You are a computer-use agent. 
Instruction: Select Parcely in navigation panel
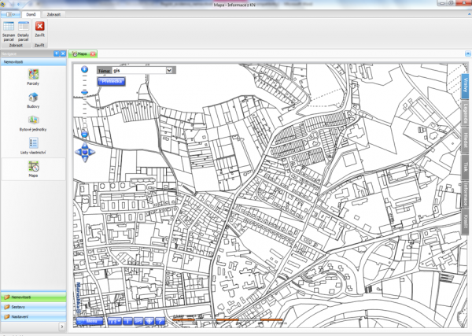33,76
